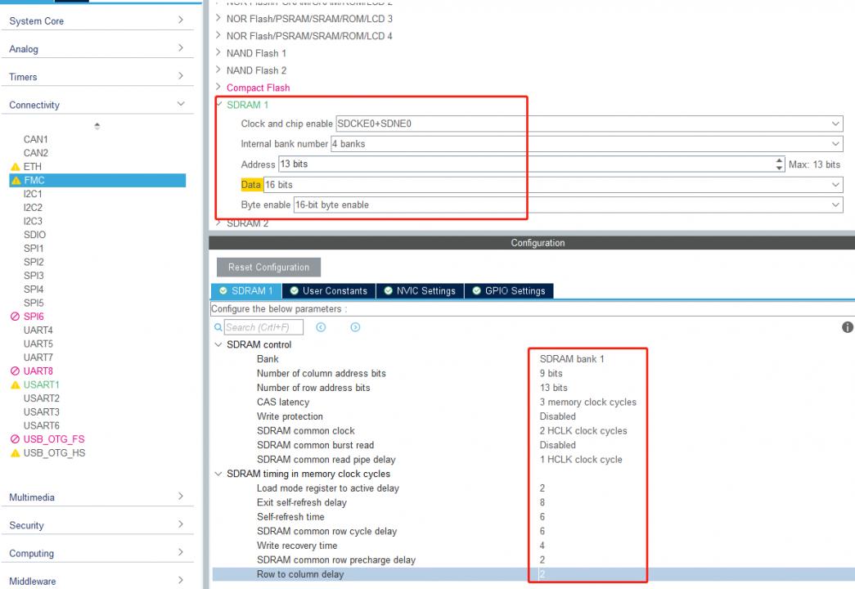This screenshot has width=855, height=589.
Task: Switch to the GPIO Settings tab
Action: click(508, 291)
